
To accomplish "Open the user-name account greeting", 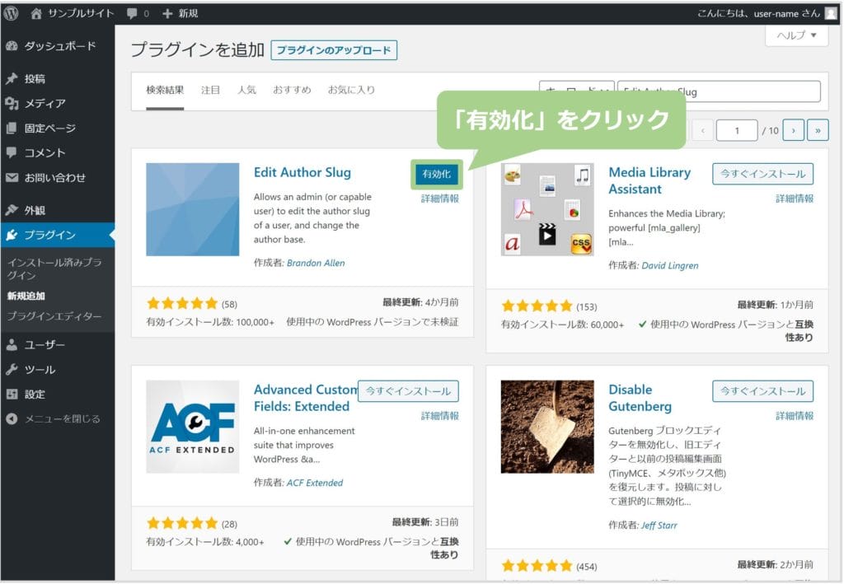I will pyautogui.click(x=758, y=13).
